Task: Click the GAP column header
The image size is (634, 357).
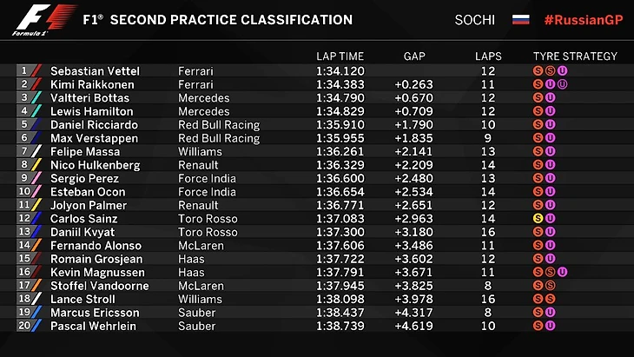Action: (414, 56)
